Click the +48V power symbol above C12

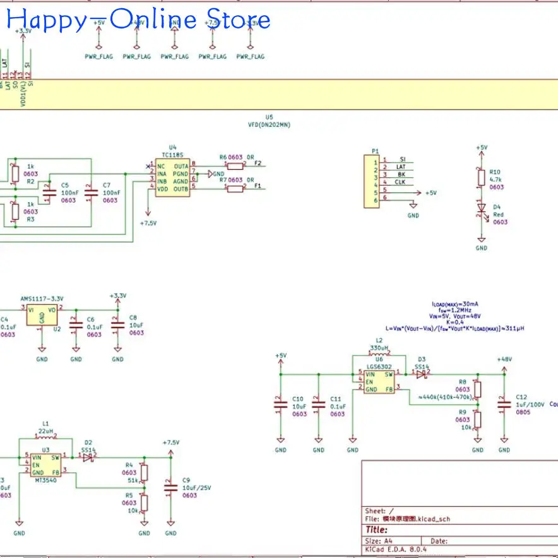tap(504, 366)
